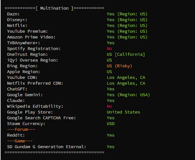Click the orange US (Risky) Bing result

pos(119,66)
